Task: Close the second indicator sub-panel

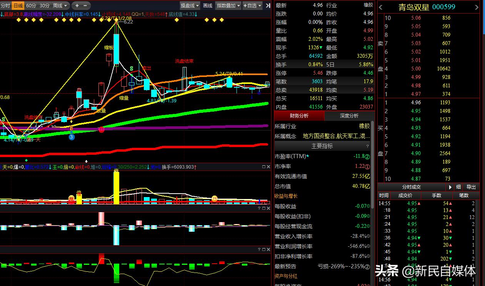Action: click(268, 208)
